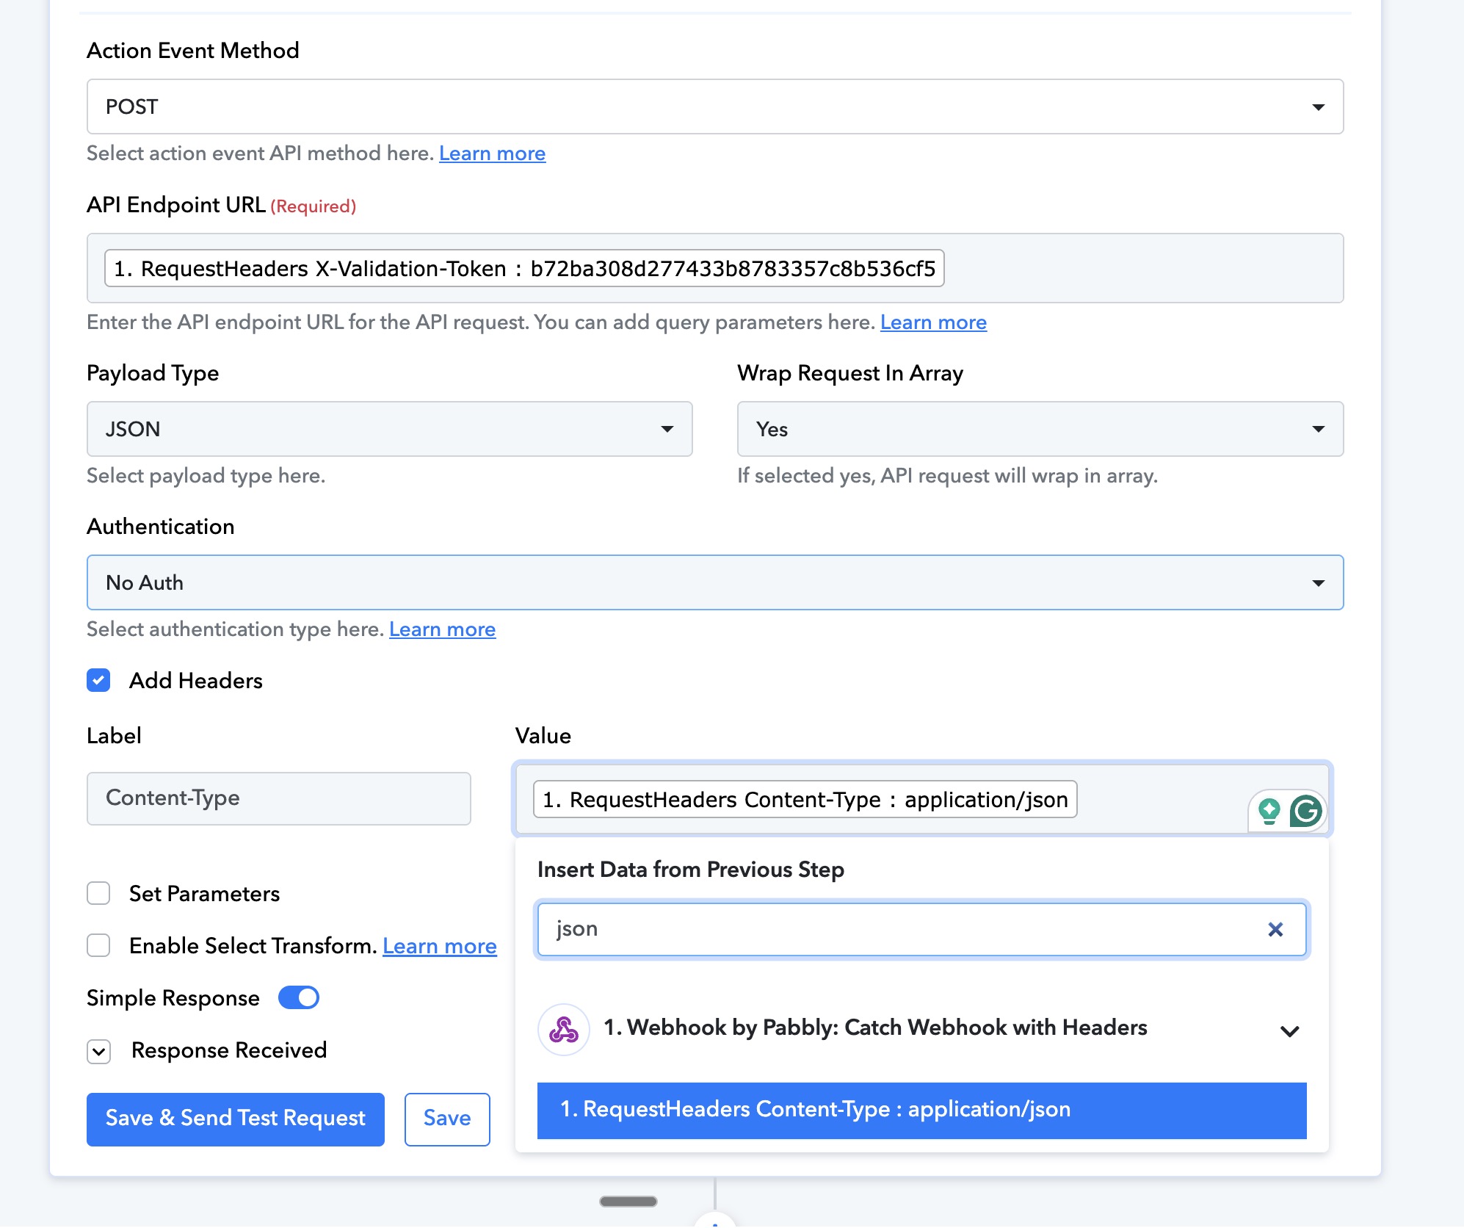Click the outlined Save button

tap(446, 1119)
